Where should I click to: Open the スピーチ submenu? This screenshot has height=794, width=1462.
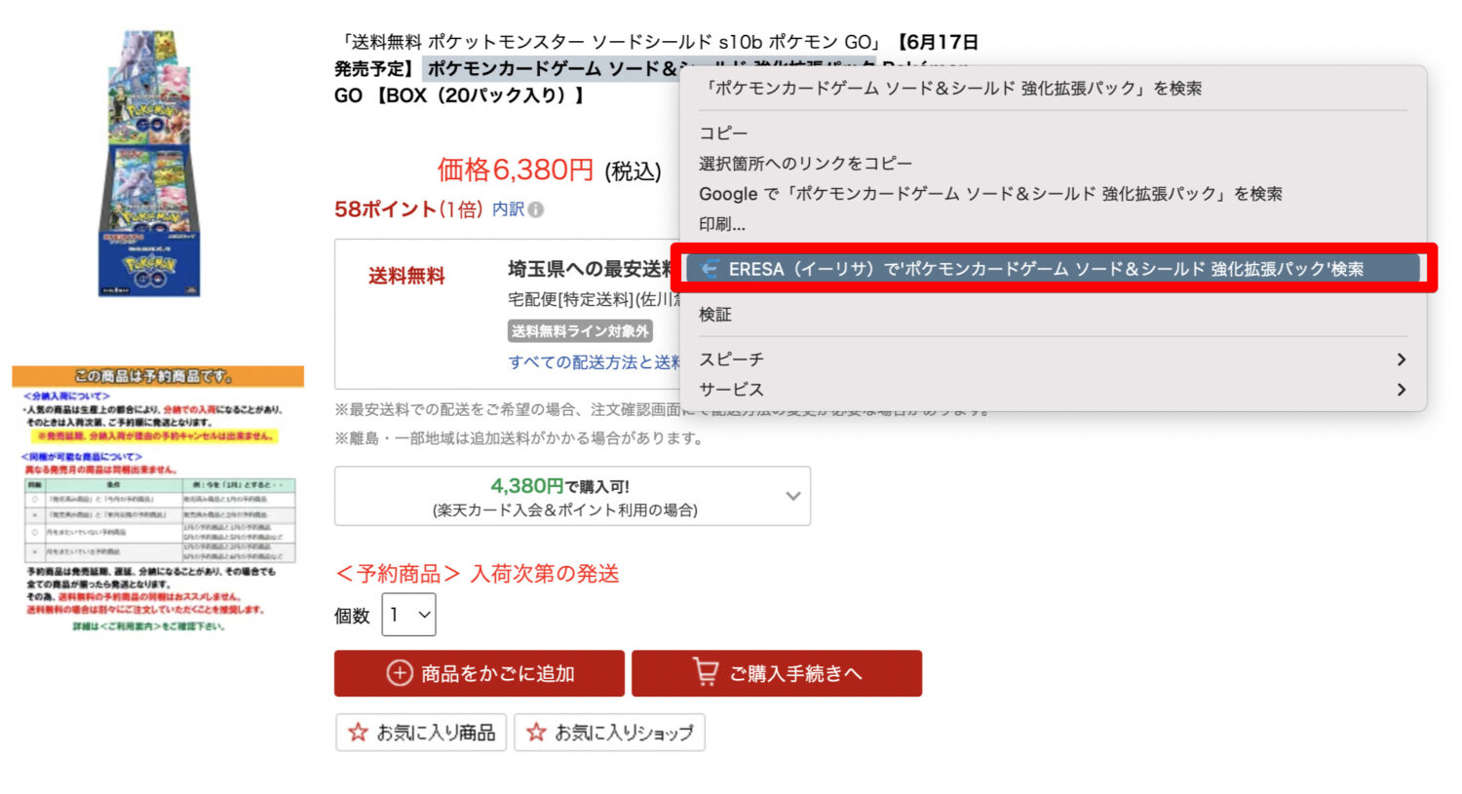click(1053, 359)
